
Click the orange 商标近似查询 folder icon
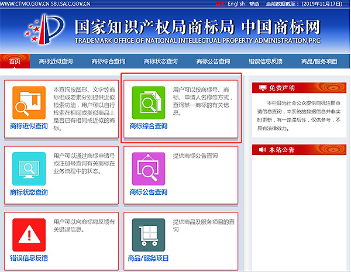coord(29,103)
